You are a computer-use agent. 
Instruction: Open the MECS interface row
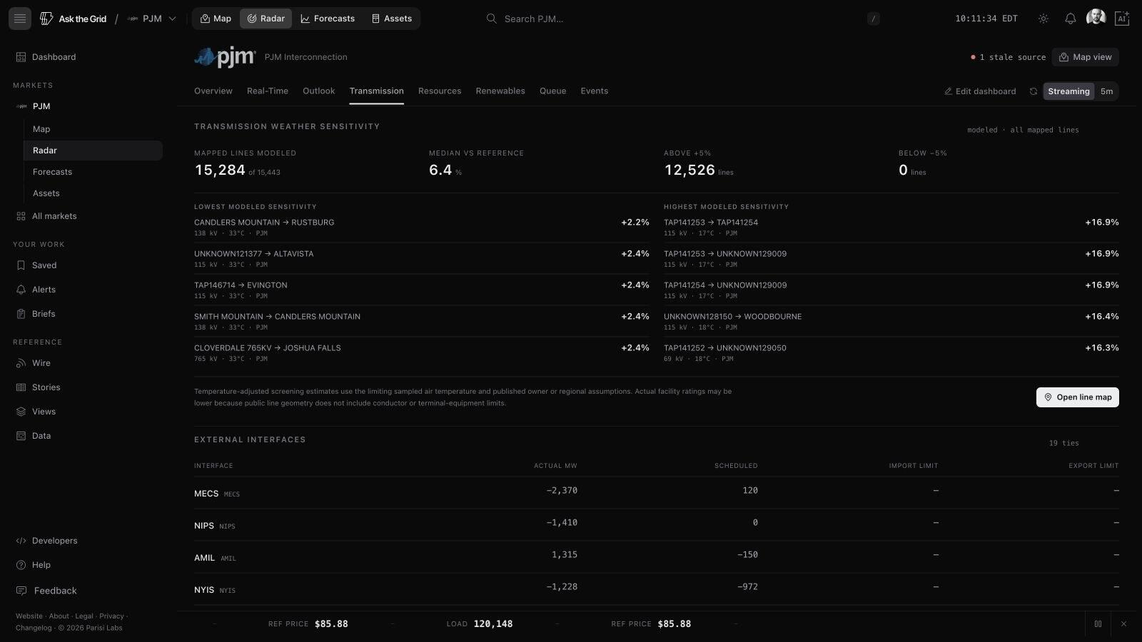click(657, 493)
